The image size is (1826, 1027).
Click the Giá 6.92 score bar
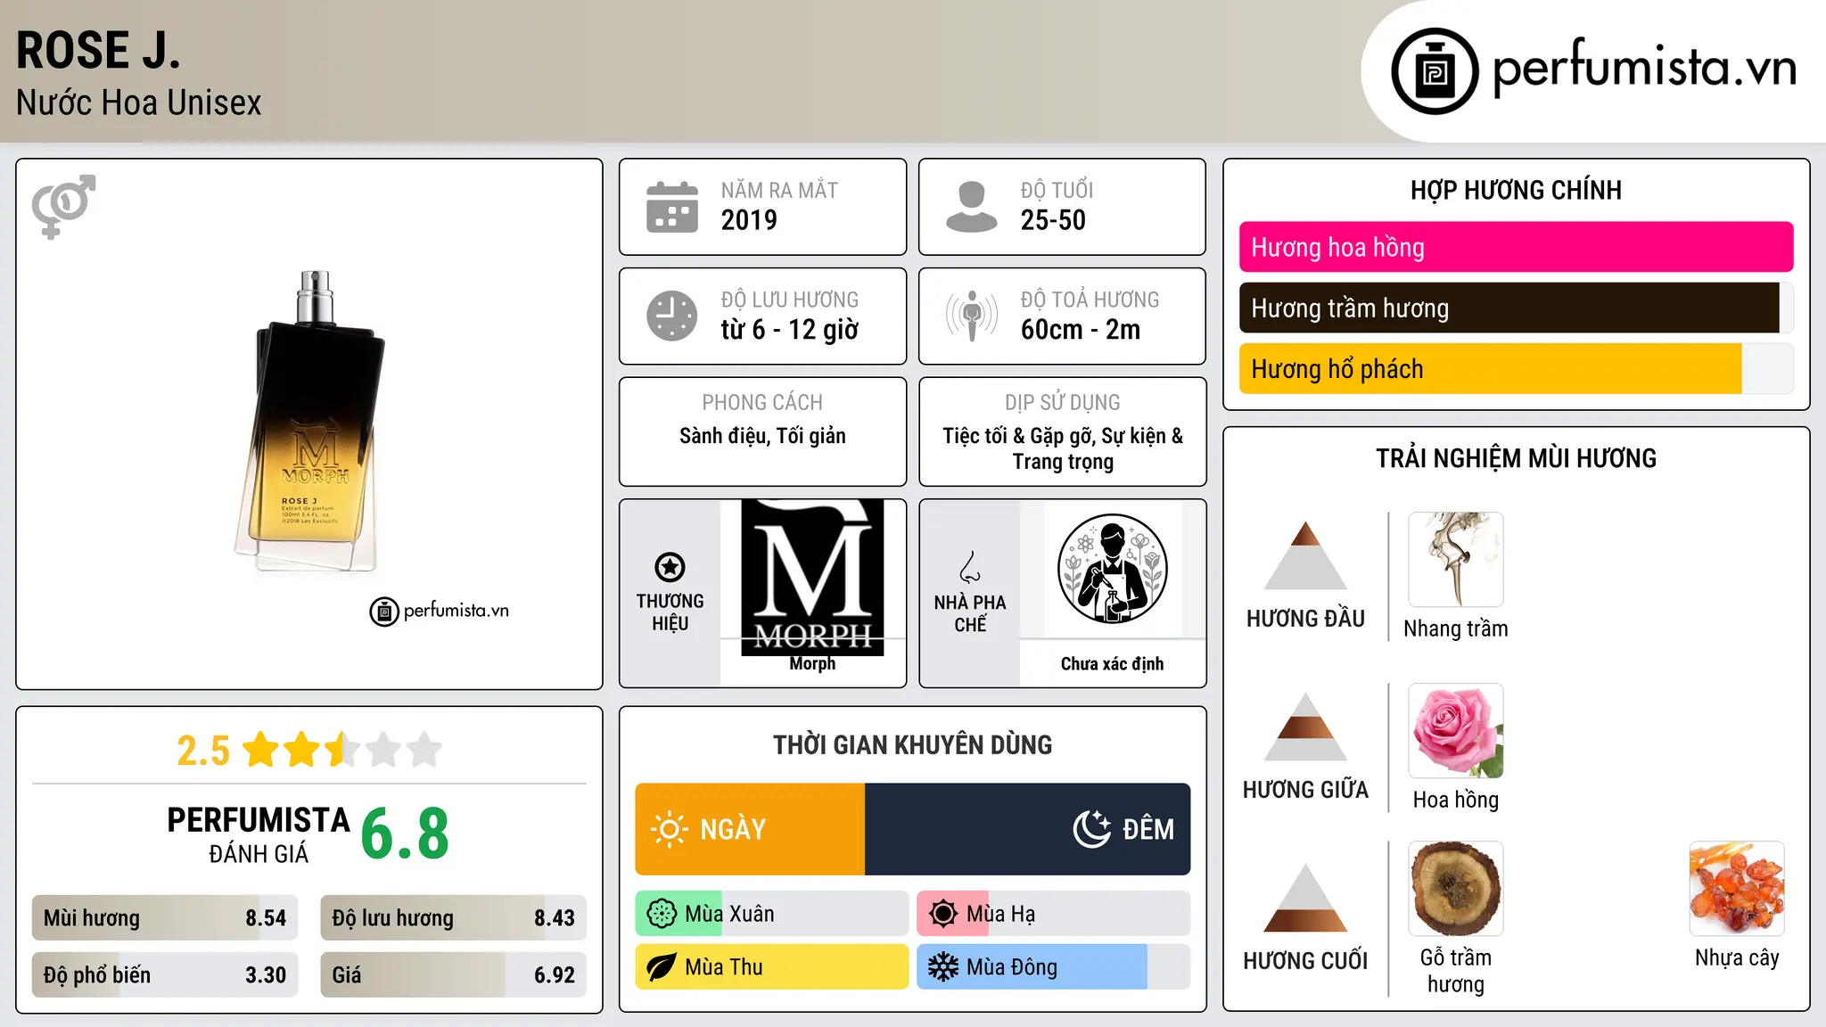point(454,974)
